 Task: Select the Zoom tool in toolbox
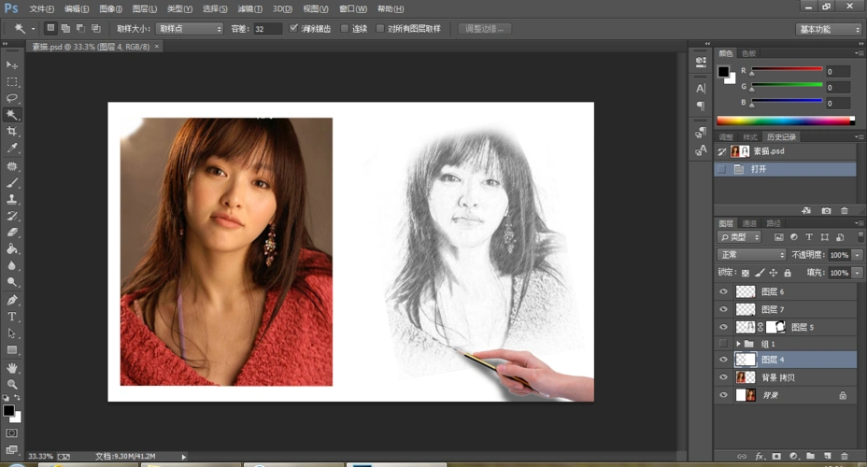pyautogui.click(x=11, y=384)
